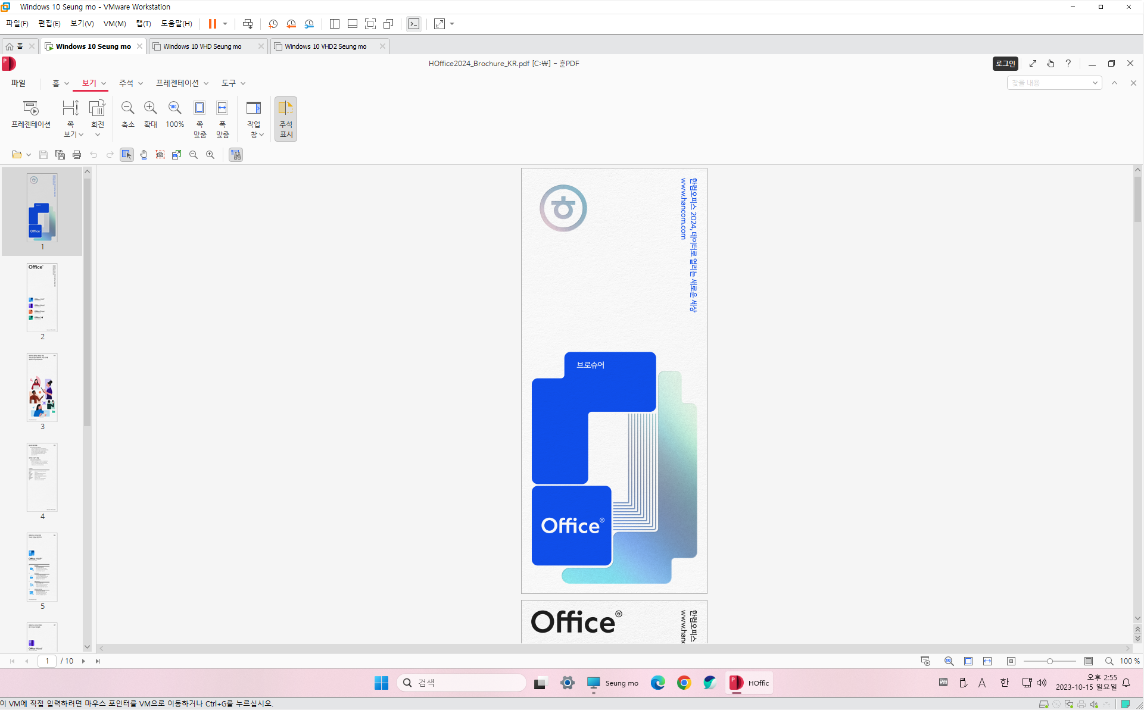Image resolution: width=1144 pixels, height=710 pixels.
Task: Expand the 회전 rotate dropdown
Action: point(98,135)
